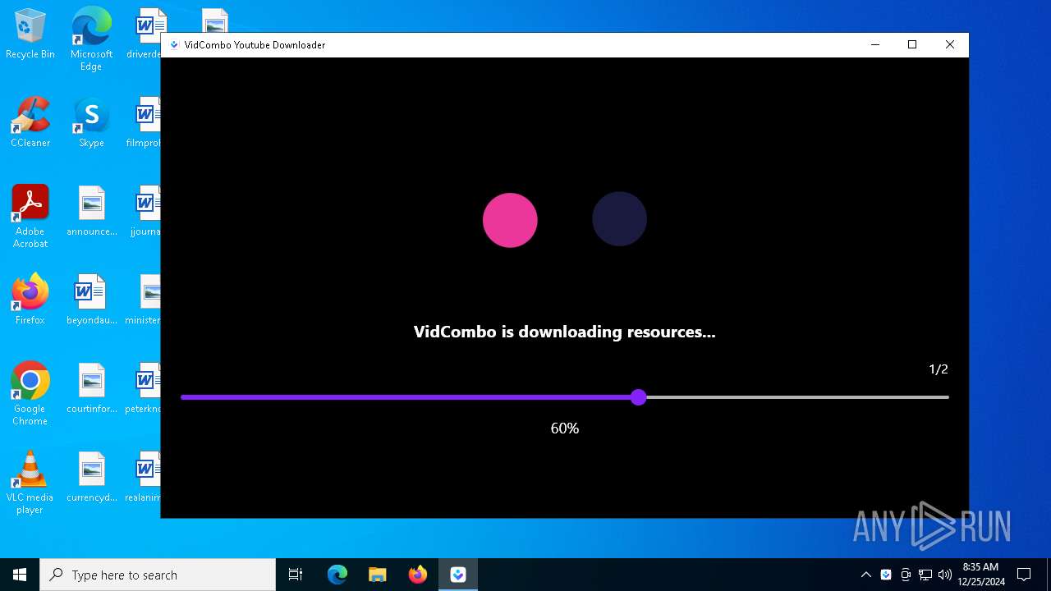The image size is (1051, 591).
Task: Click the pink loading dot
Action: tap(510, 220)
